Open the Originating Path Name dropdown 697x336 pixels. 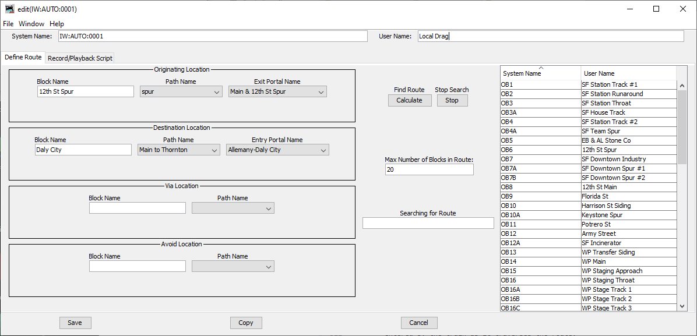[181, 92]
